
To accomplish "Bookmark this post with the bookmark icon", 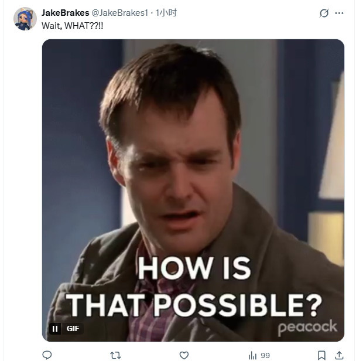I will pos(321,355).
